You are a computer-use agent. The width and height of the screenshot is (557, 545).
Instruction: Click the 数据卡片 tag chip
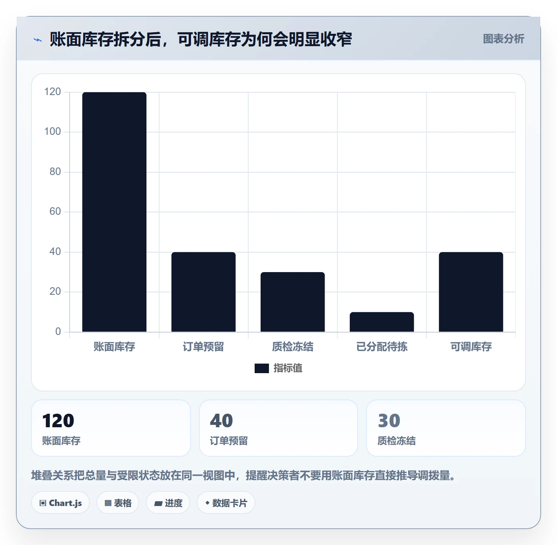226,503
